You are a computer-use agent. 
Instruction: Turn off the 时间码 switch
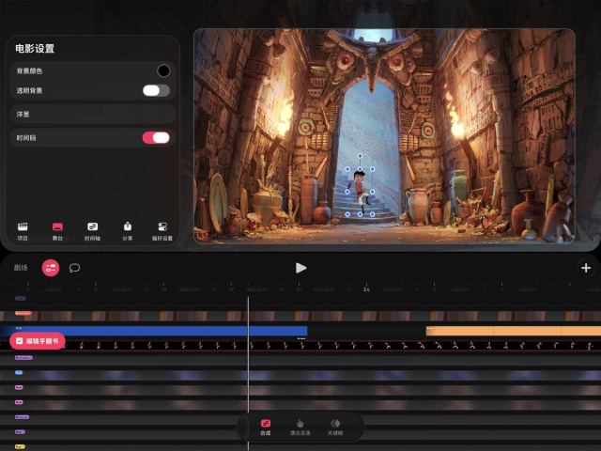(x=156, y=138)
